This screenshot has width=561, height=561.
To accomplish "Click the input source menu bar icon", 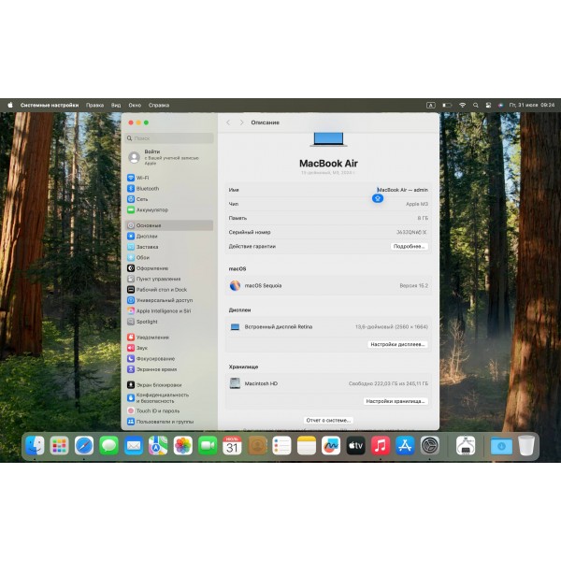I will coord(431,105).
